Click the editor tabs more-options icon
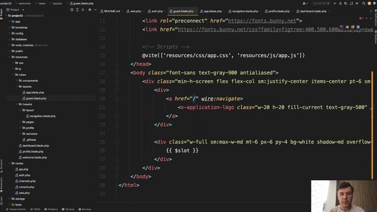This screenshot has width=377, height=212. pos(371,11)
